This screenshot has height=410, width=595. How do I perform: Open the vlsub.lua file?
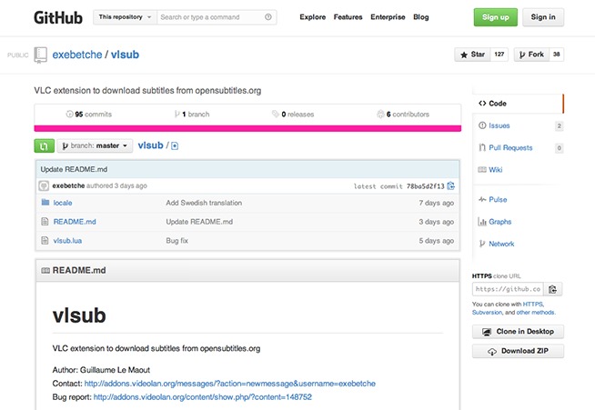click(x=68, y=241)
